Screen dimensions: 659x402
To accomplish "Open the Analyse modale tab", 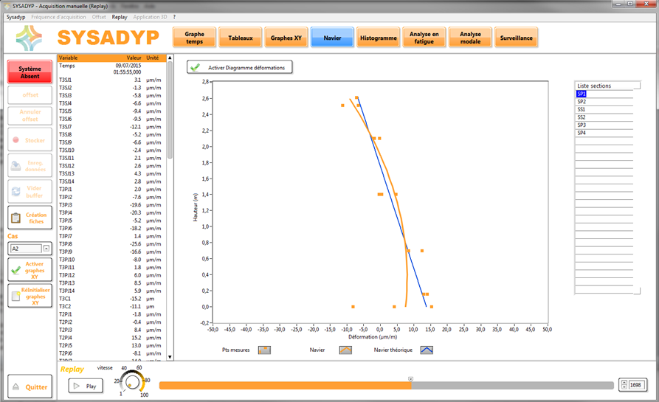I will (470, 38).
